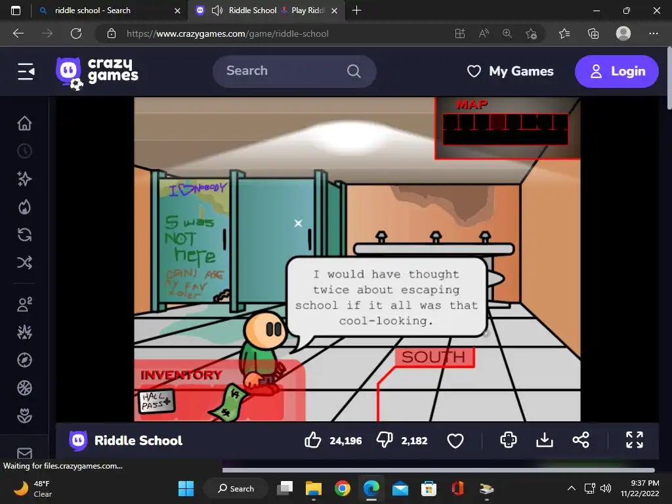This screenshot has height=504, width=672.
Task: Open Multiplayer two-player icon in sidebar
Action: [24, 304]
